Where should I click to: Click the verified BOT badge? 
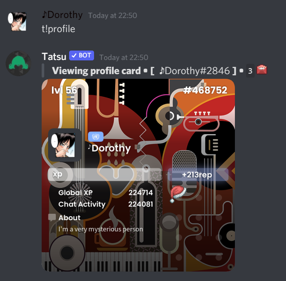(x=82, y=56)
